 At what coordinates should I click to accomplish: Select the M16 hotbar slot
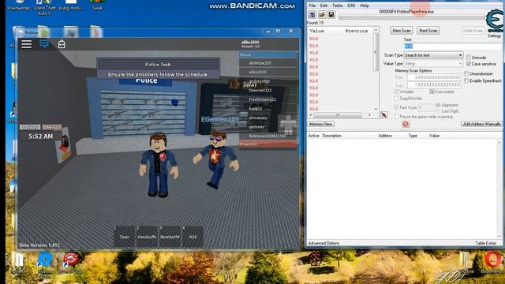click(193, 237)
